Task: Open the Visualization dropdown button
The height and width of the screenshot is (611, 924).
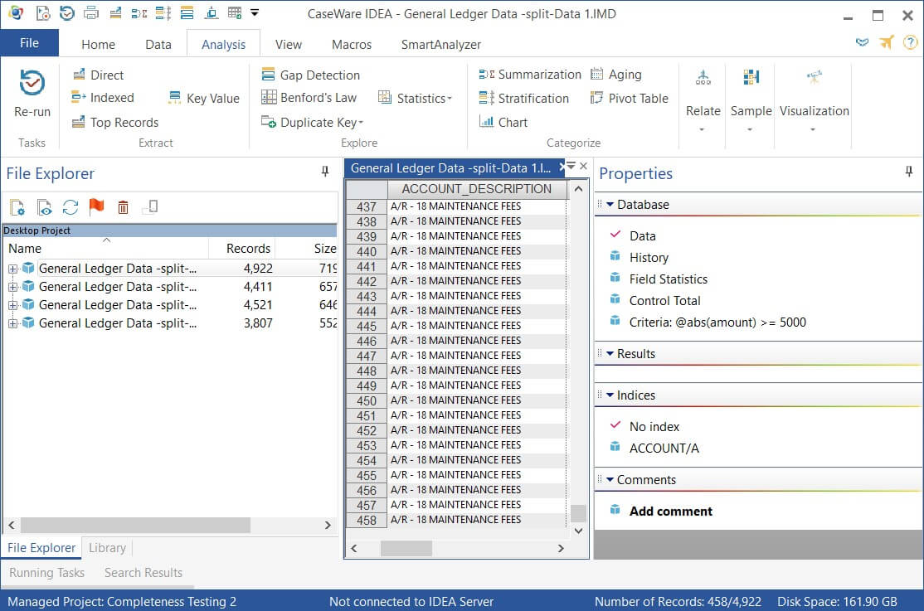Action: 814,101
